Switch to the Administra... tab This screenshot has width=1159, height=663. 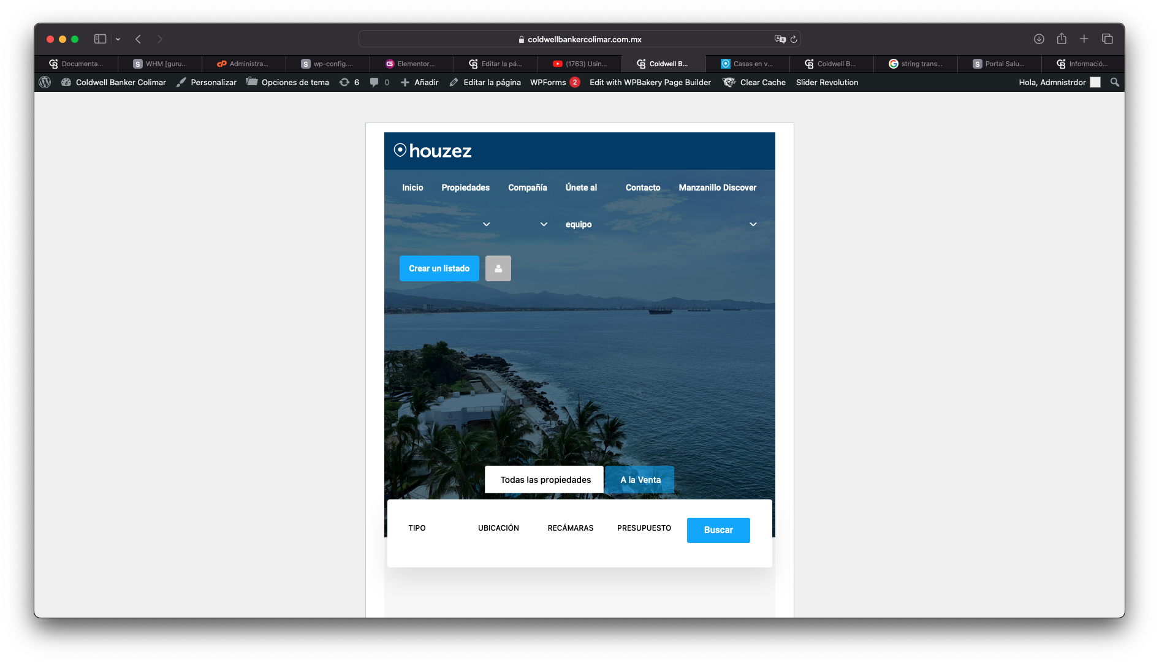coord(244,64)
